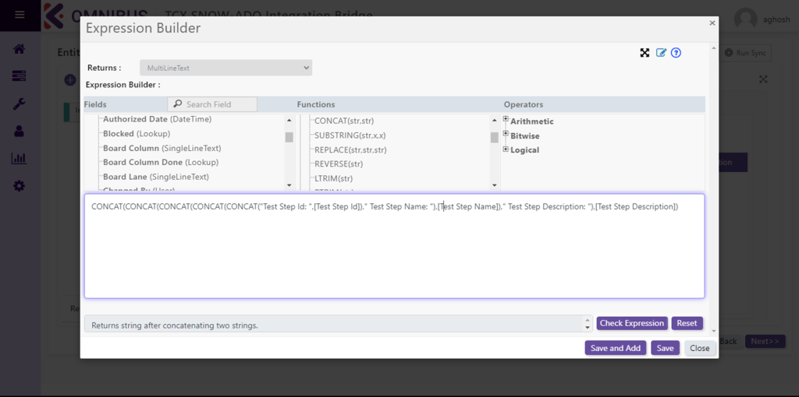Open the bar chart reports sidebar icon

[20, 159]
